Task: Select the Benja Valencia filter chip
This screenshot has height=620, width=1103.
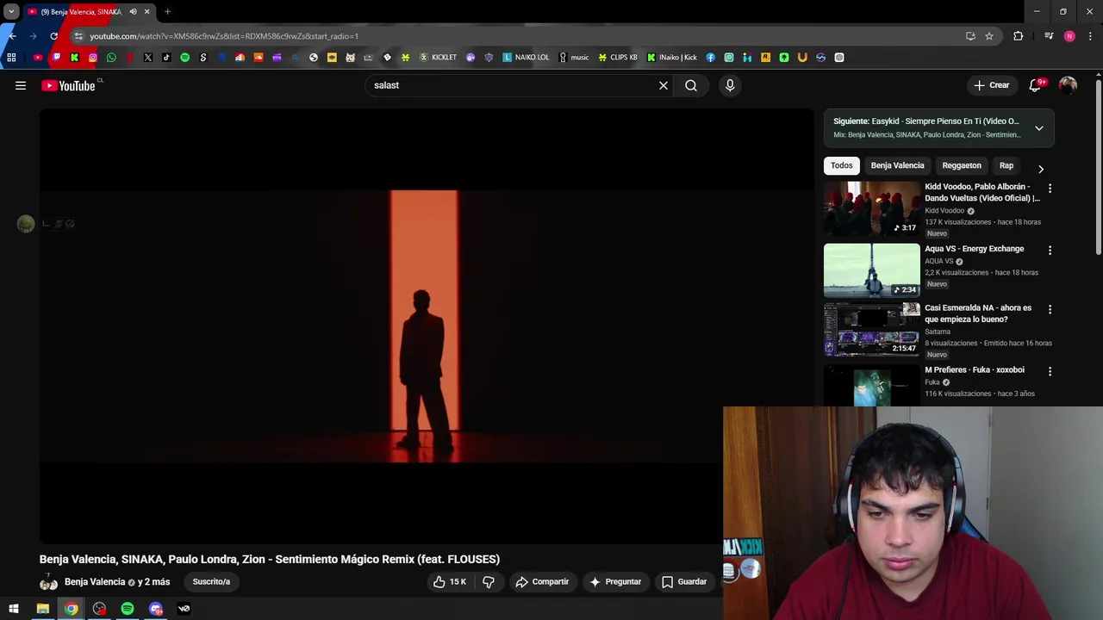Action: (x=897, y=165)
